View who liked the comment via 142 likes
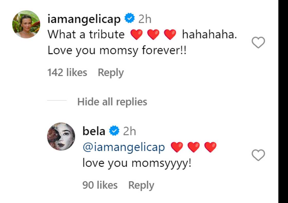 tap(67, 72)
